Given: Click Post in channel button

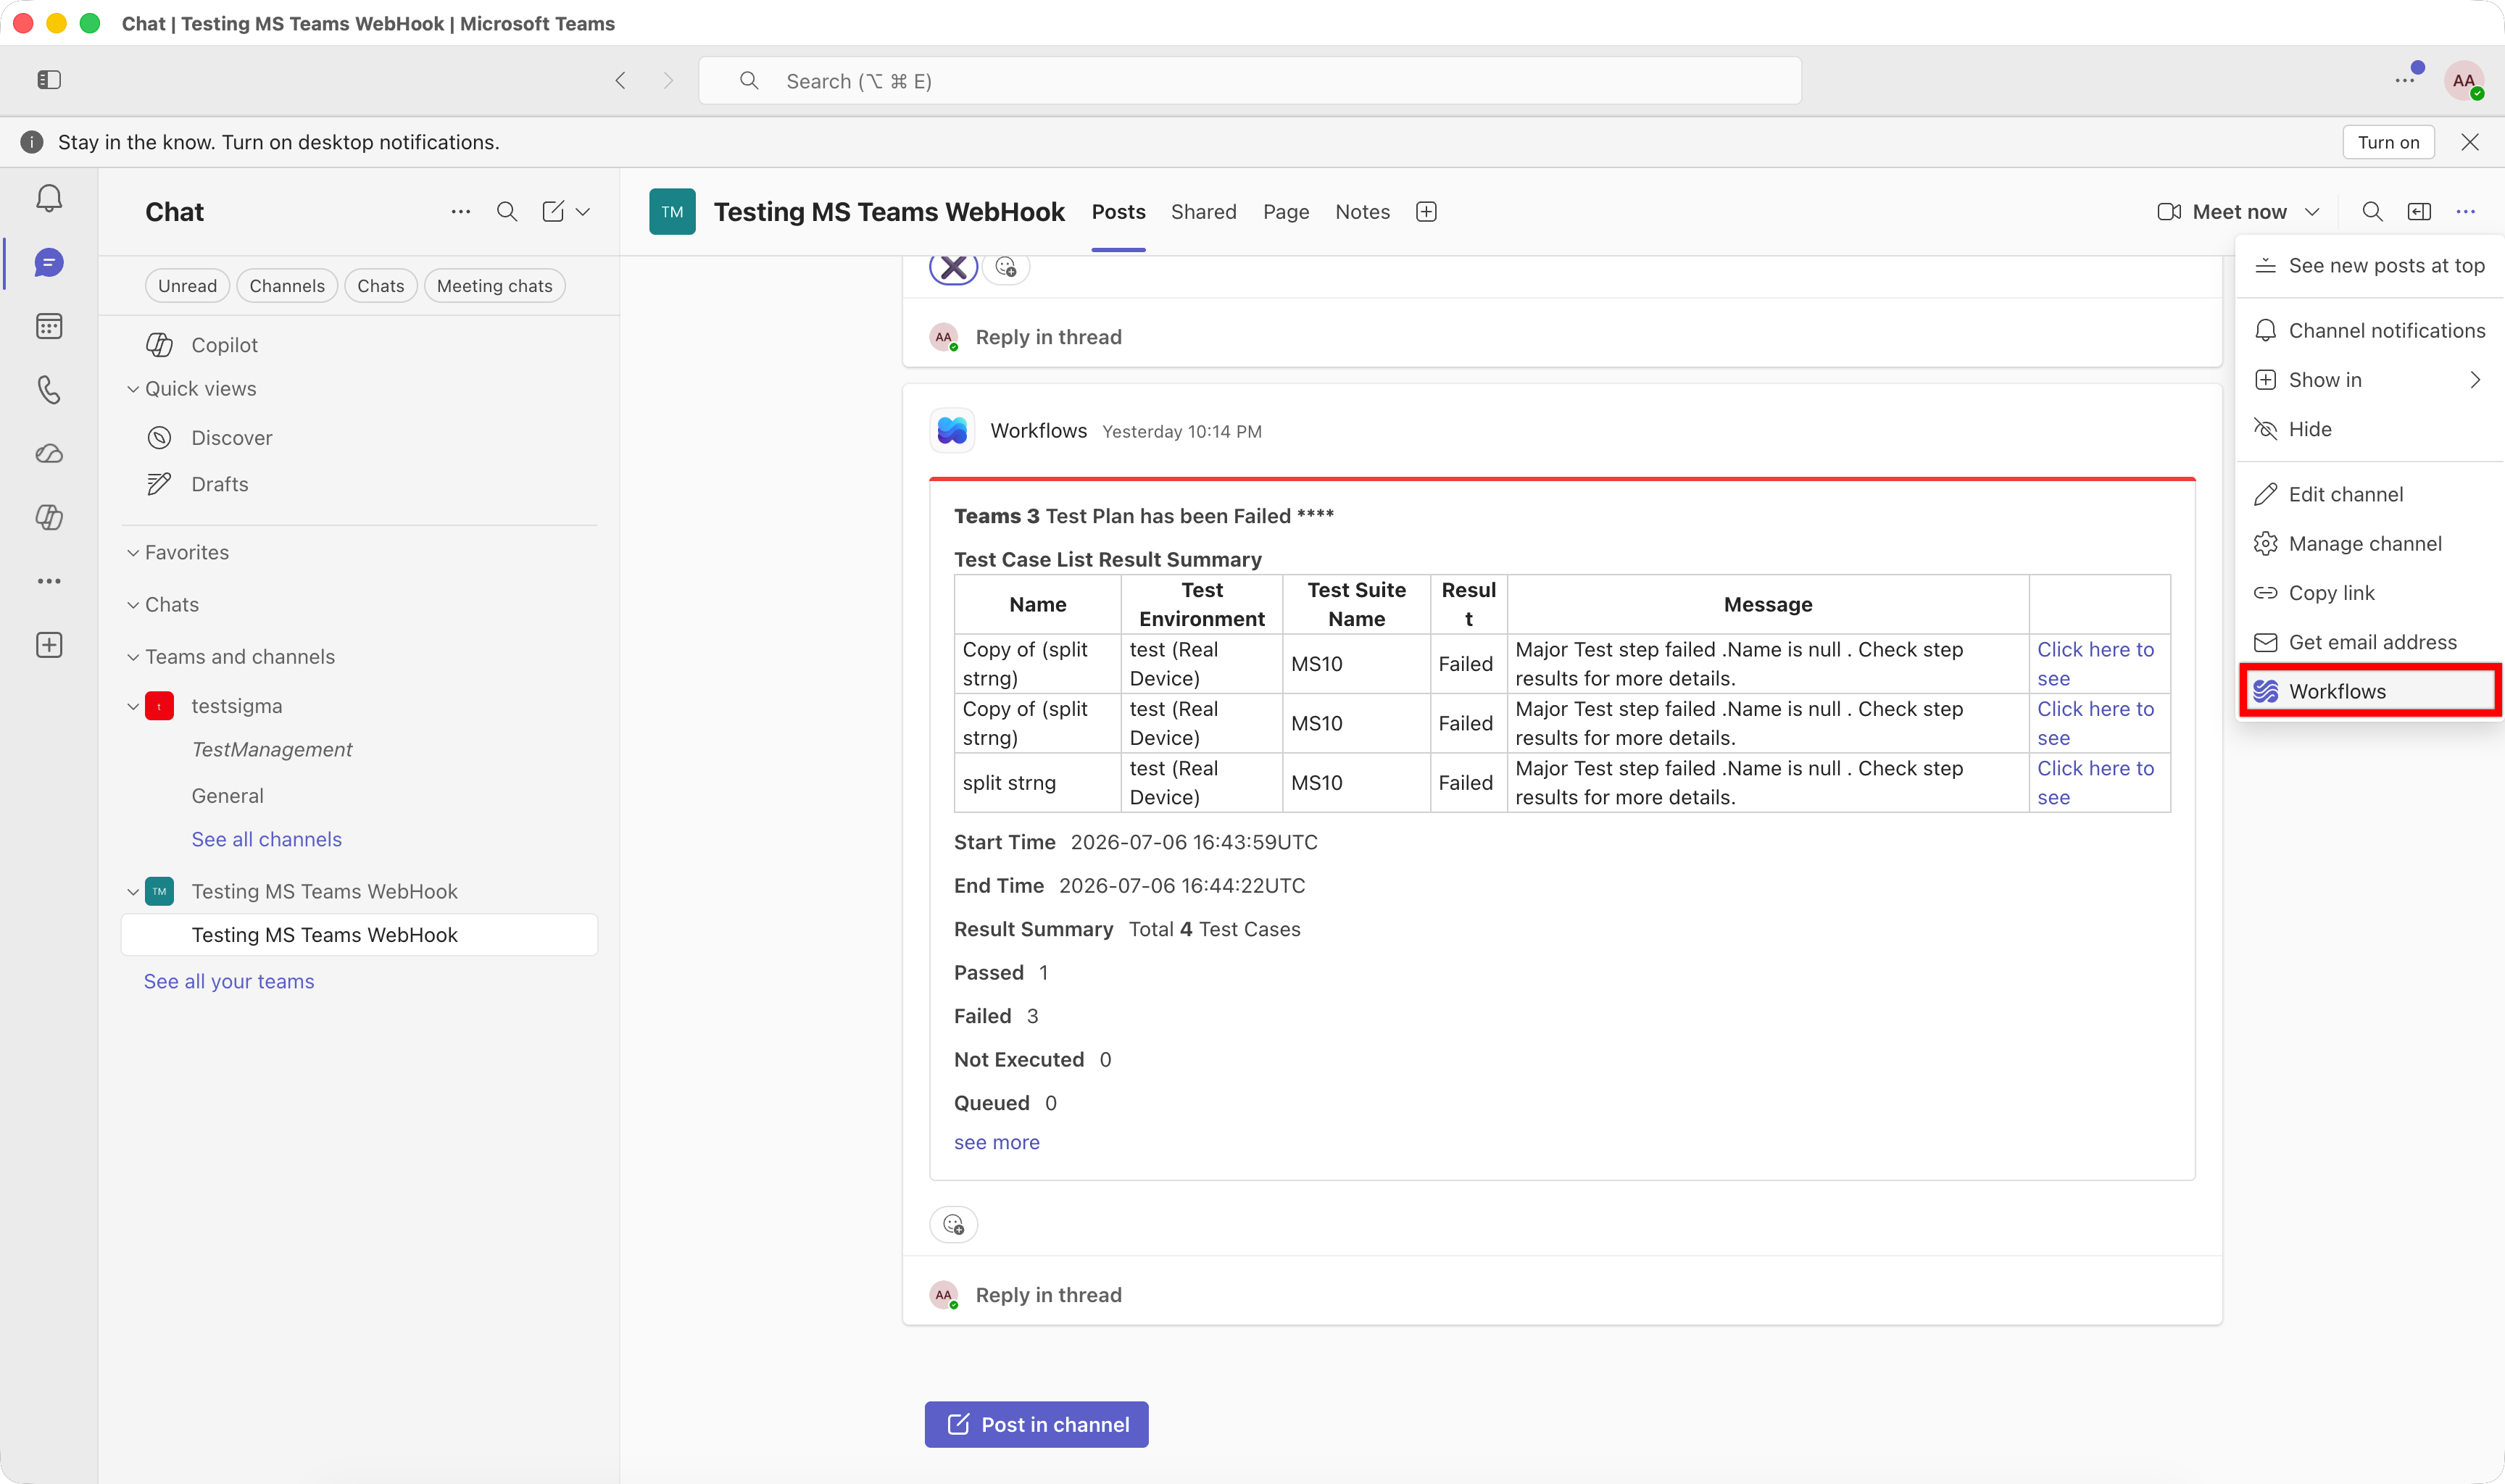Looking at the screenshot, I should [1036, 1424].
